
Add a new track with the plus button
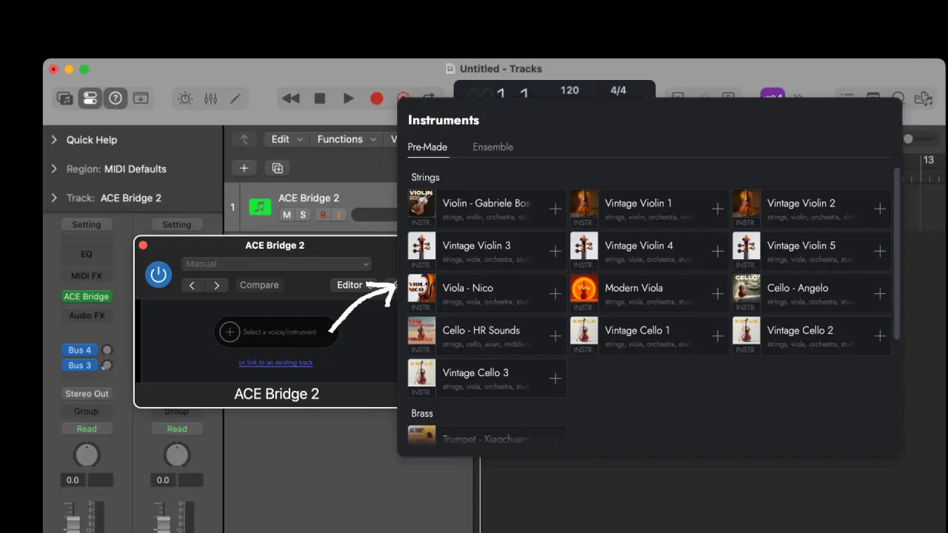pyautogui.click(x=244, y=168)
